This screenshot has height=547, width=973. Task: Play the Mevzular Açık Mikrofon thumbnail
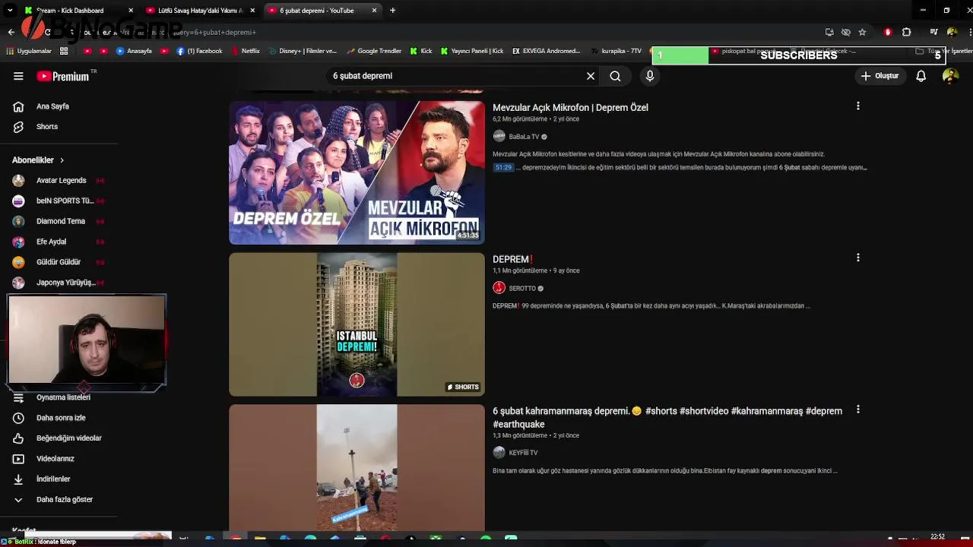(357, 172)
